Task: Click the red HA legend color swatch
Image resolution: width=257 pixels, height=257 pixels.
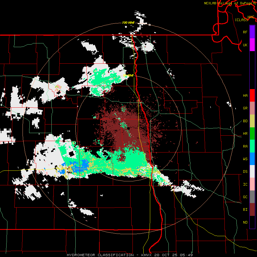Action: coord(252,95)
